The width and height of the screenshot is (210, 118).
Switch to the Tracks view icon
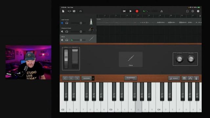pyautogui.click(x=74, y=11)
